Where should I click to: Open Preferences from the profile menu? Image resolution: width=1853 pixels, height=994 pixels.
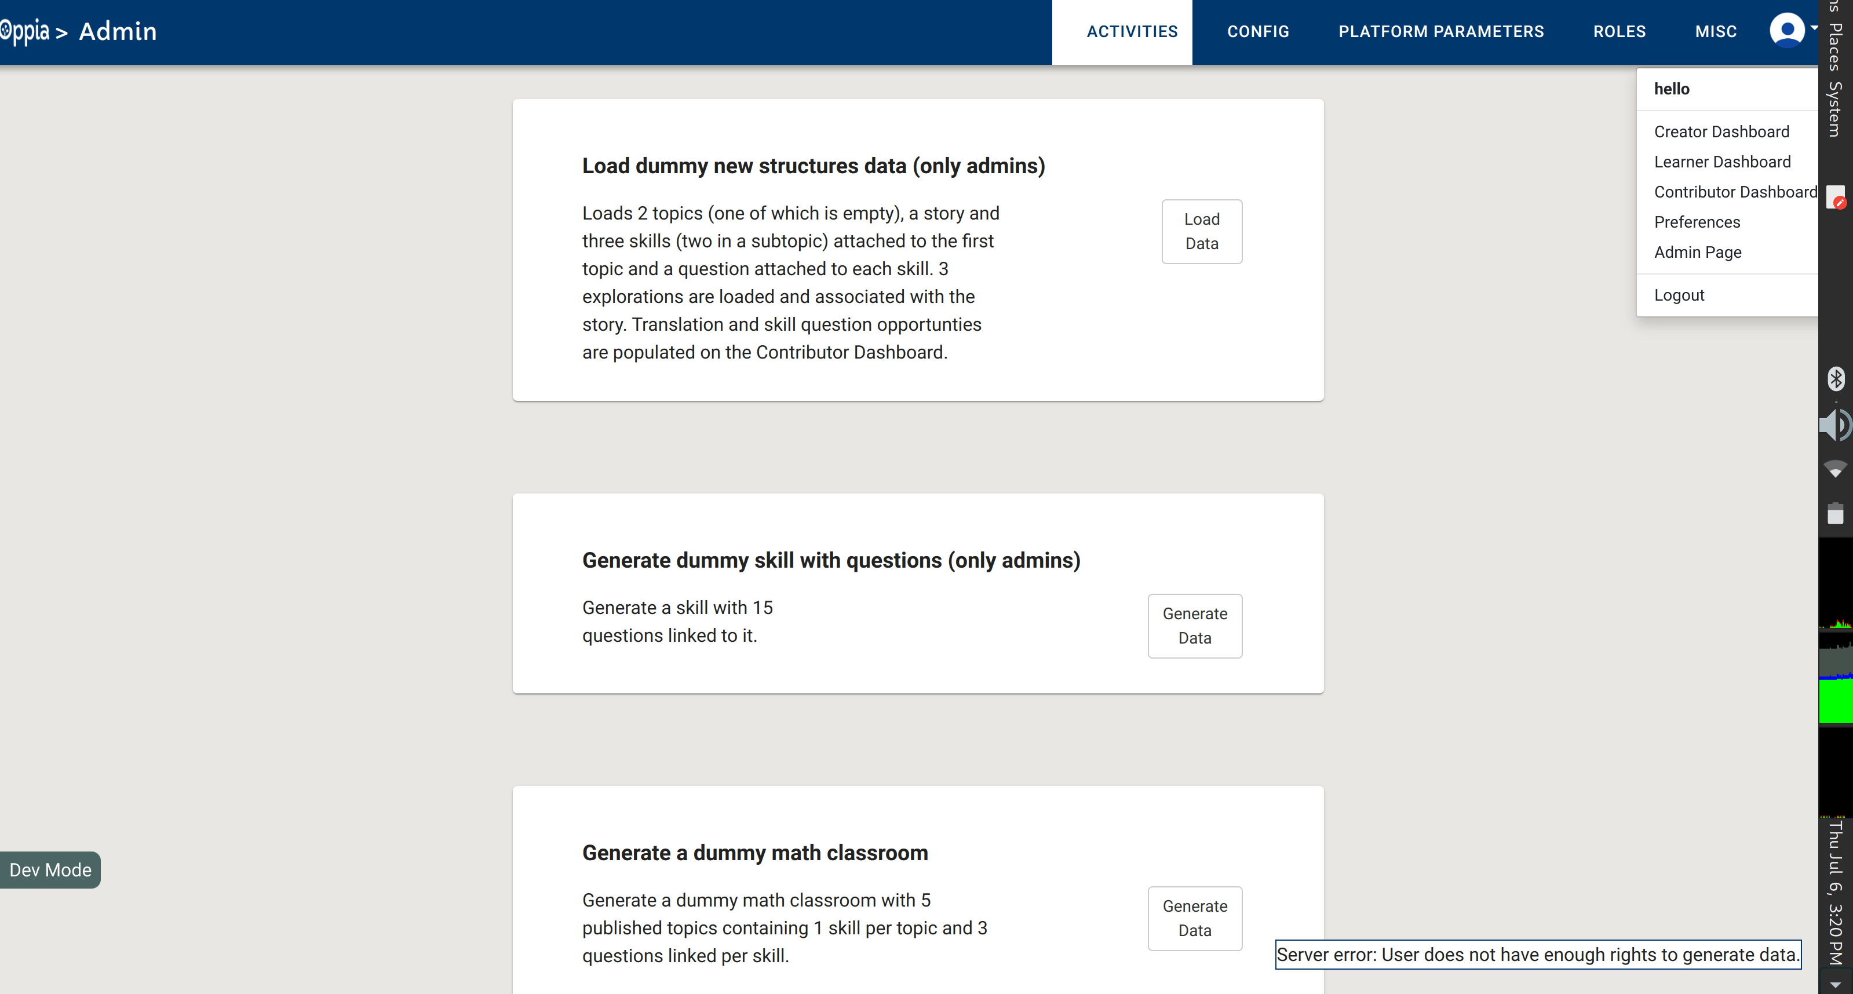[x=1697, y=221]
